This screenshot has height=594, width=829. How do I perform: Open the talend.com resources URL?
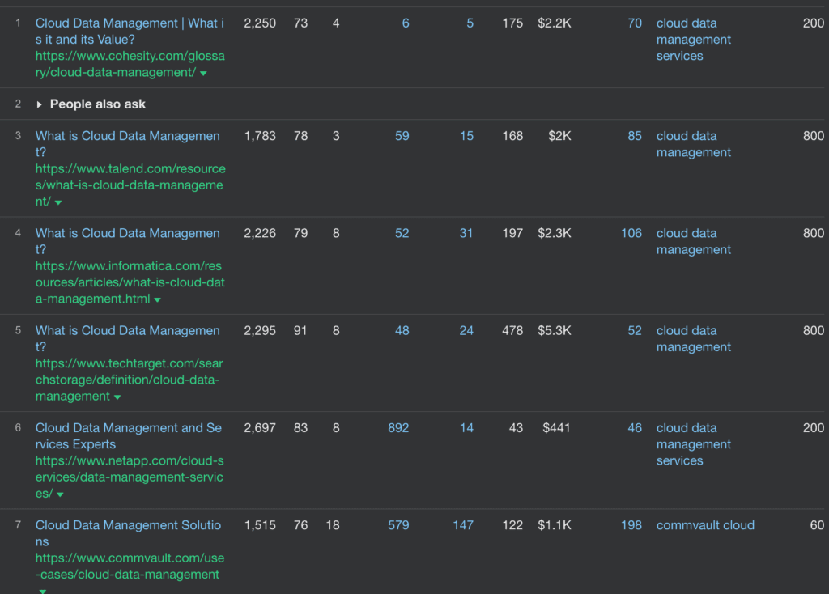(130, 185)
